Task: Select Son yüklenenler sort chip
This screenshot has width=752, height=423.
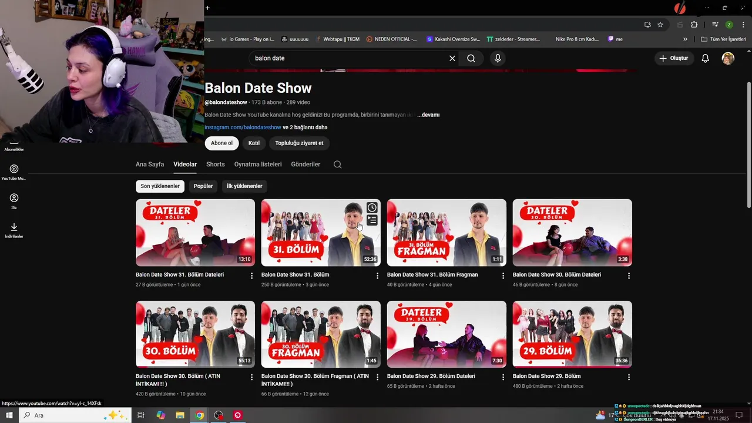Action: coord(160,186)
